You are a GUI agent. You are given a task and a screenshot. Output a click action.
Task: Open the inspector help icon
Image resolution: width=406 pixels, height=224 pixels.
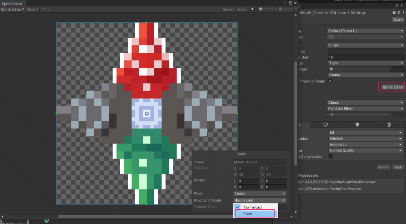[394, 13]
